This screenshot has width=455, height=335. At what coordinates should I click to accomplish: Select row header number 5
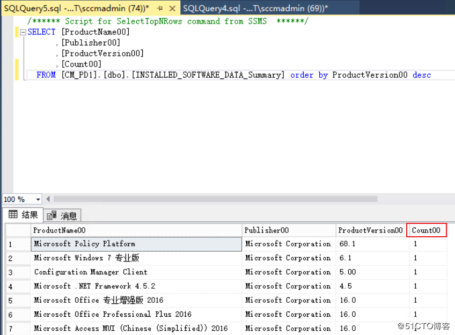tap(18, 301)
